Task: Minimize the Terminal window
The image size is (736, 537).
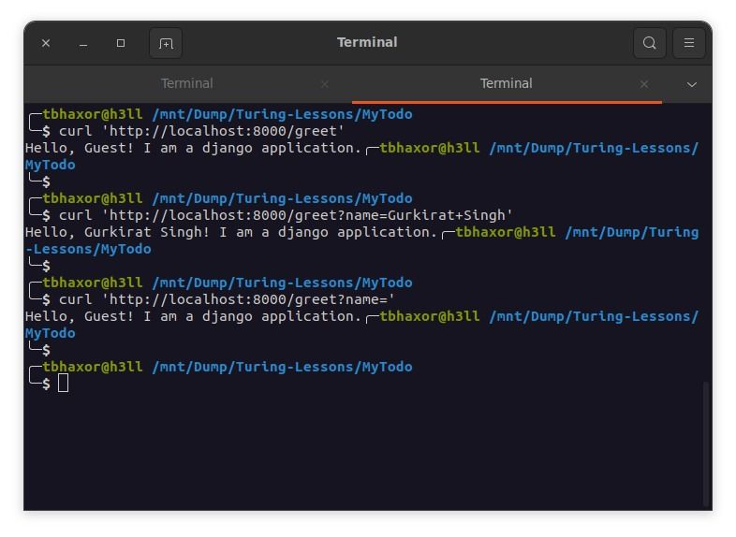Action: (83, 43)
